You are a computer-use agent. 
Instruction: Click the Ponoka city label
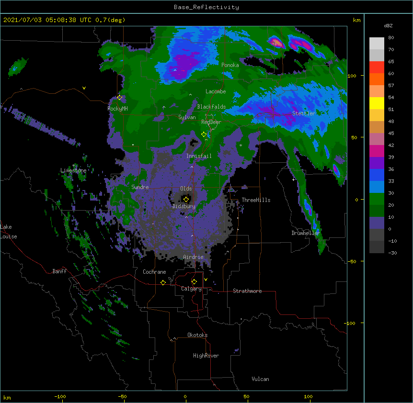coord(230,65)
